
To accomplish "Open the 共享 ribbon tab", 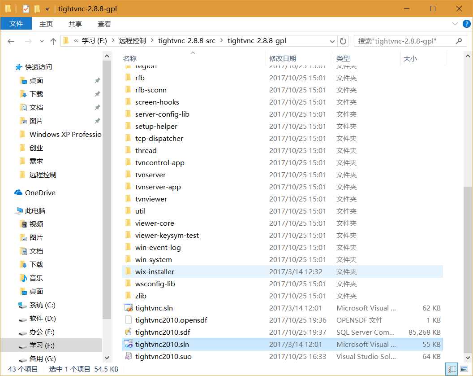I will (75, 24).
